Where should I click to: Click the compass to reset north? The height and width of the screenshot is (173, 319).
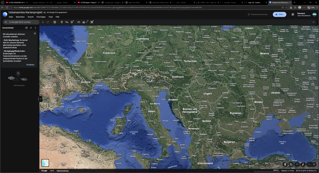(303, 164)
